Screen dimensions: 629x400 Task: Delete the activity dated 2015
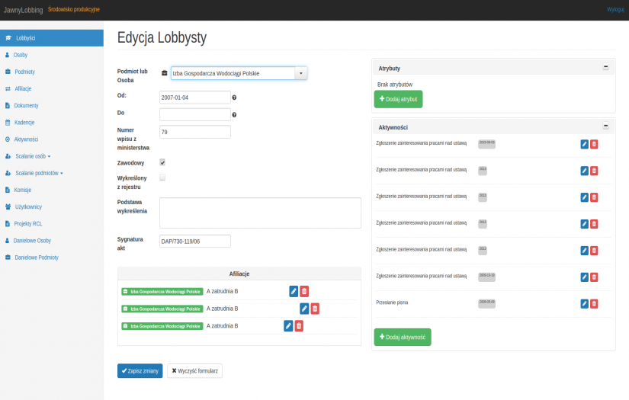pyautogui.click(x=594, y=144)
